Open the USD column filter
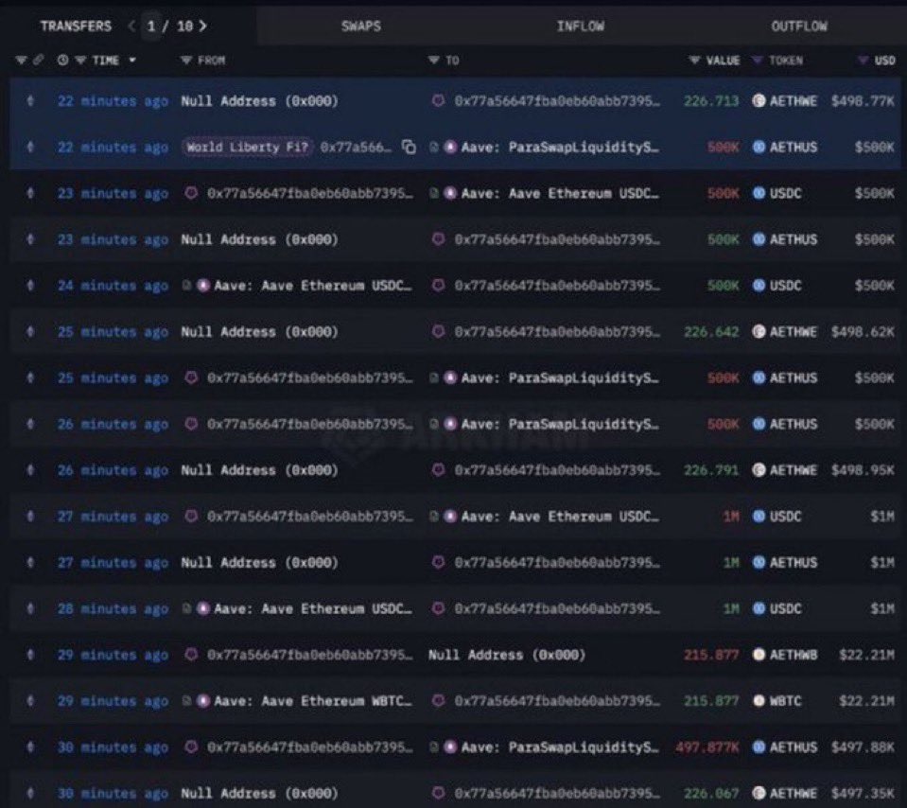907x808 pixels. coord(863,60)
